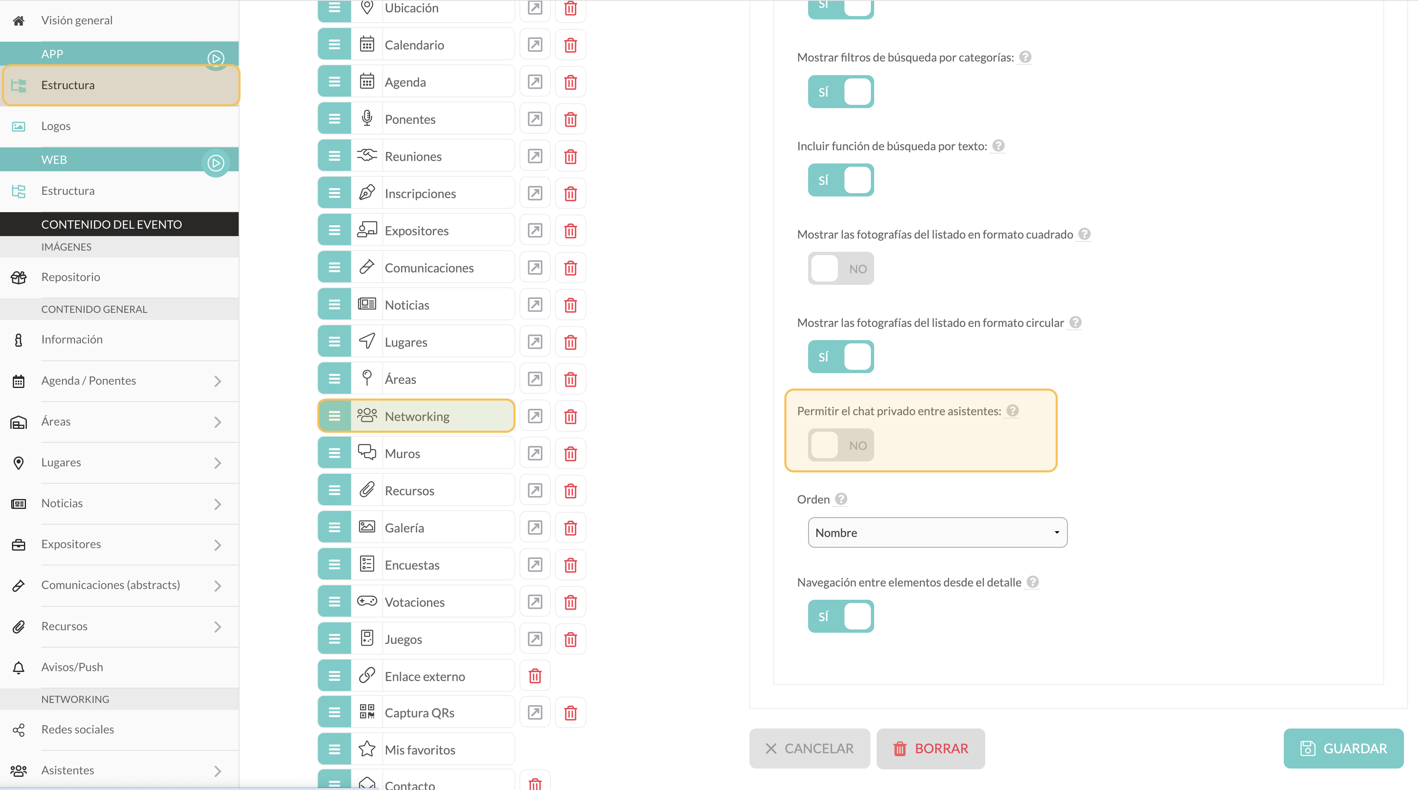Select the Muros module row
Image resolution: width=1418 pixels, height=790 pixels.
click(416, 453)
